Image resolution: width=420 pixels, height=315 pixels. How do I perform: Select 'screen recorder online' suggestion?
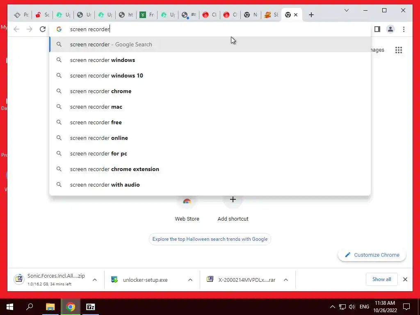210,138
